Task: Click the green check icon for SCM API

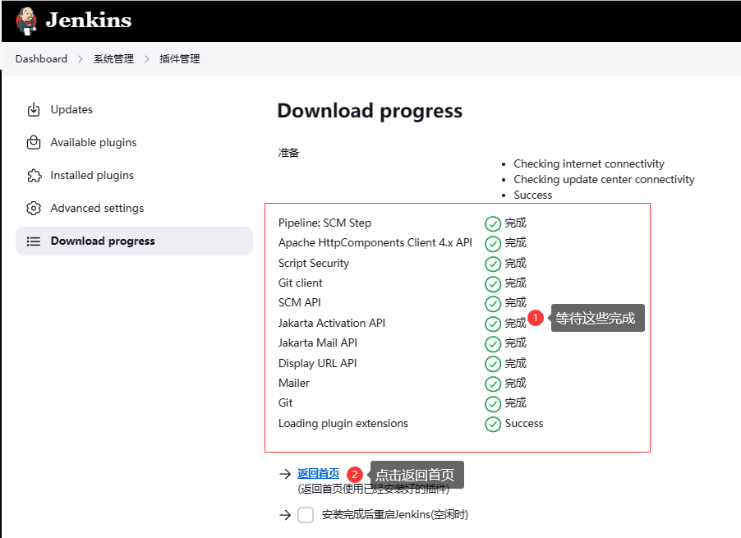Action: point(493,303)
